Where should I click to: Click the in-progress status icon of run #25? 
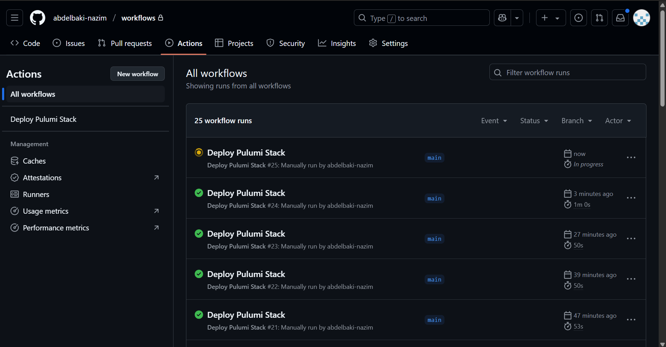(x=199, y=152)
